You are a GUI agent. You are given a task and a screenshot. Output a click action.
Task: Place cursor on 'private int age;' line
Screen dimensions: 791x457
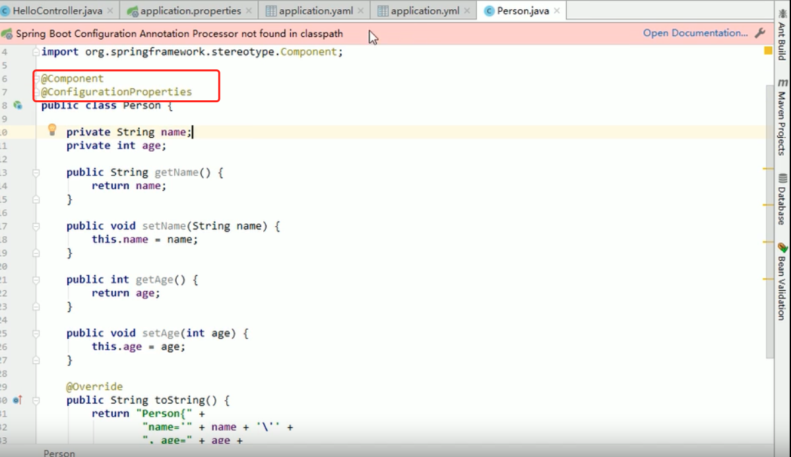[116, 146]
